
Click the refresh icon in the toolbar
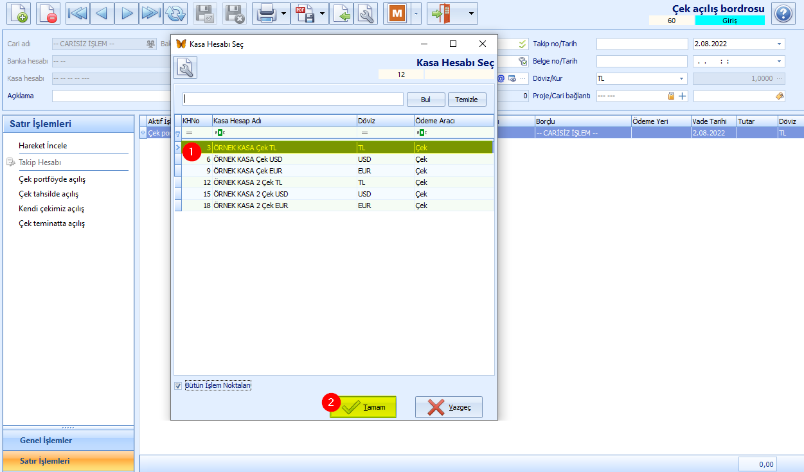click(x=175, y=13)
